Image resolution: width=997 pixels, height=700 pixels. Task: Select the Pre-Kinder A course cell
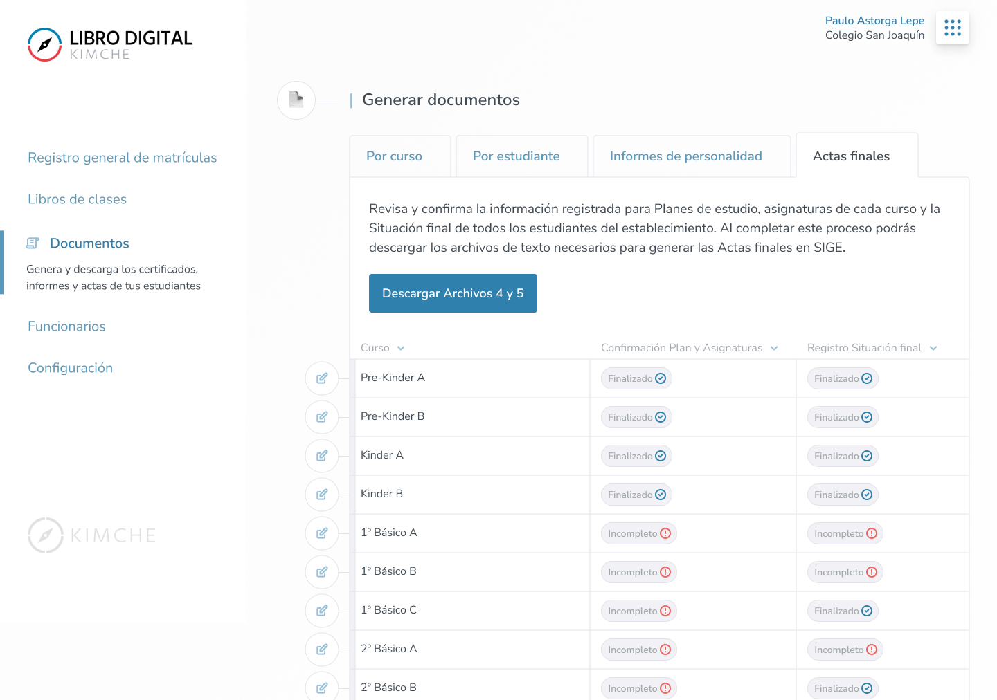click(x=472, y=378)
